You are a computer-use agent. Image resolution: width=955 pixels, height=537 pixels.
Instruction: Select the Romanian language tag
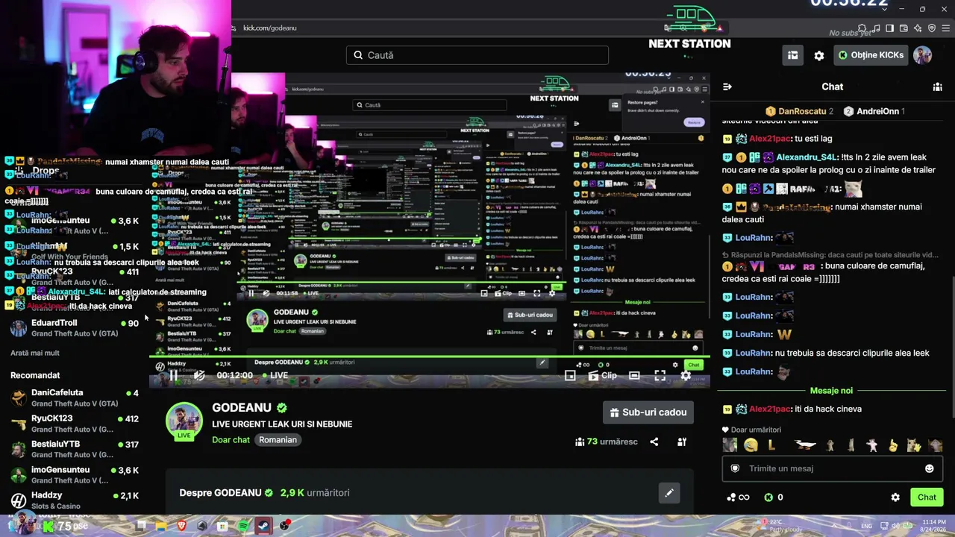(x=278, y=440)
